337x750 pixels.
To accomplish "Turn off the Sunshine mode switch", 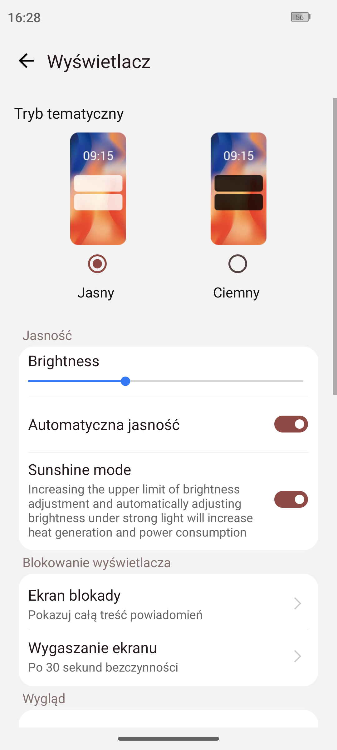I will [291, 499].
